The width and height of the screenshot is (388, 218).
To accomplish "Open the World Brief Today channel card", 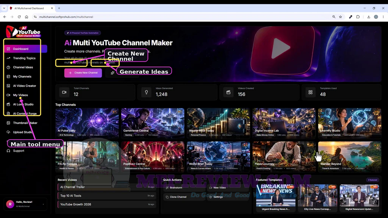I will [219, 156].
